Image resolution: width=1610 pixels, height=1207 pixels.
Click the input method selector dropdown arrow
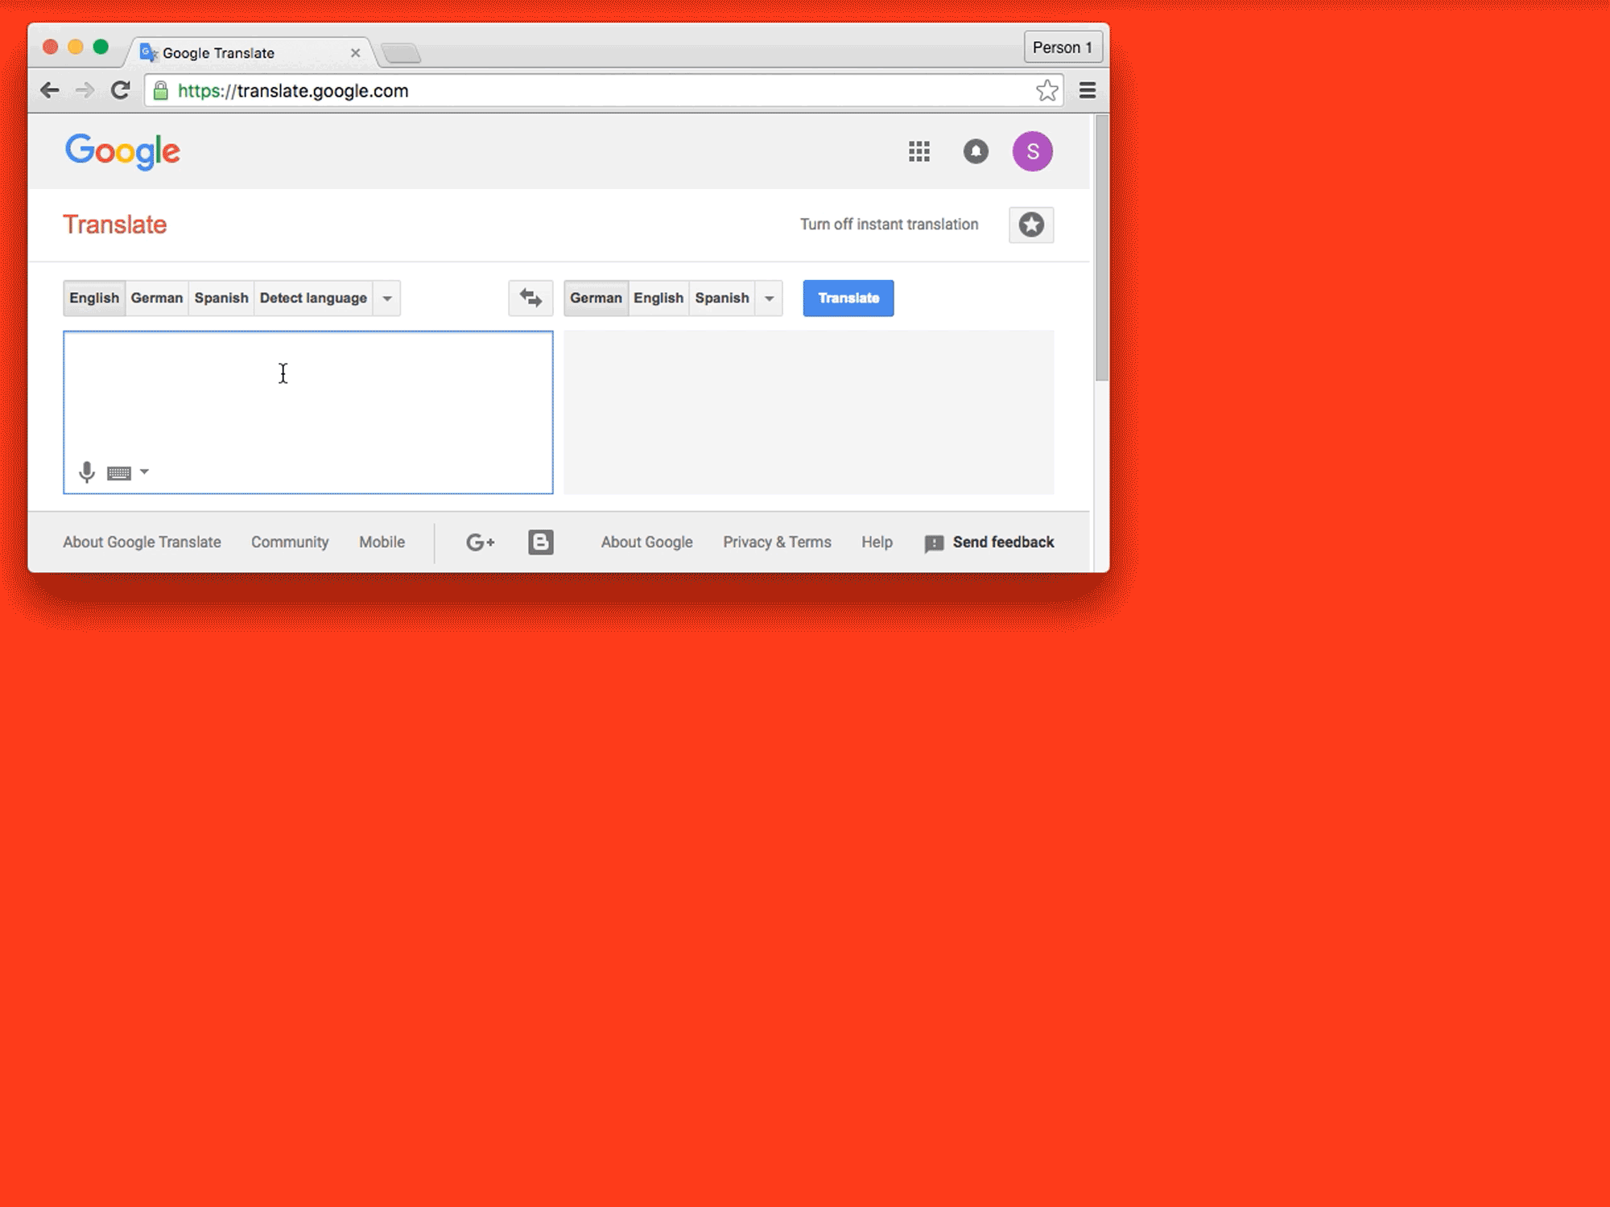[145, 472]
